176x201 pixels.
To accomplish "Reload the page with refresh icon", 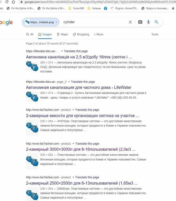I will pyautogui.click(x=7, y=2).
